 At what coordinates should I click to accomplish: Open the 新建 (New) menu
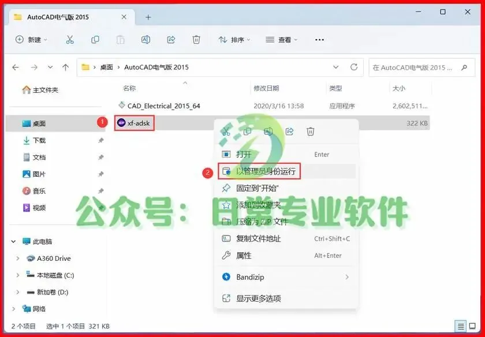pos(32,40)
